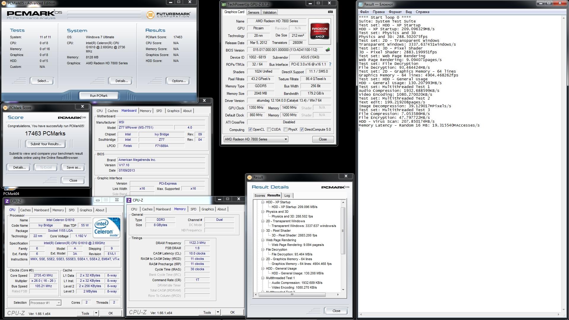The image size is (569, 320).
Task: Click the green BIOS save chip icon in GPU-Z
Action: pyautogui.click(x=327, y=50)
